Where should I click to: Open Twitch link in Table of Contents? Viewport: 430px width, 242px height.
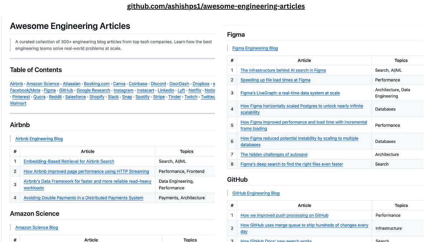point(191,97)
